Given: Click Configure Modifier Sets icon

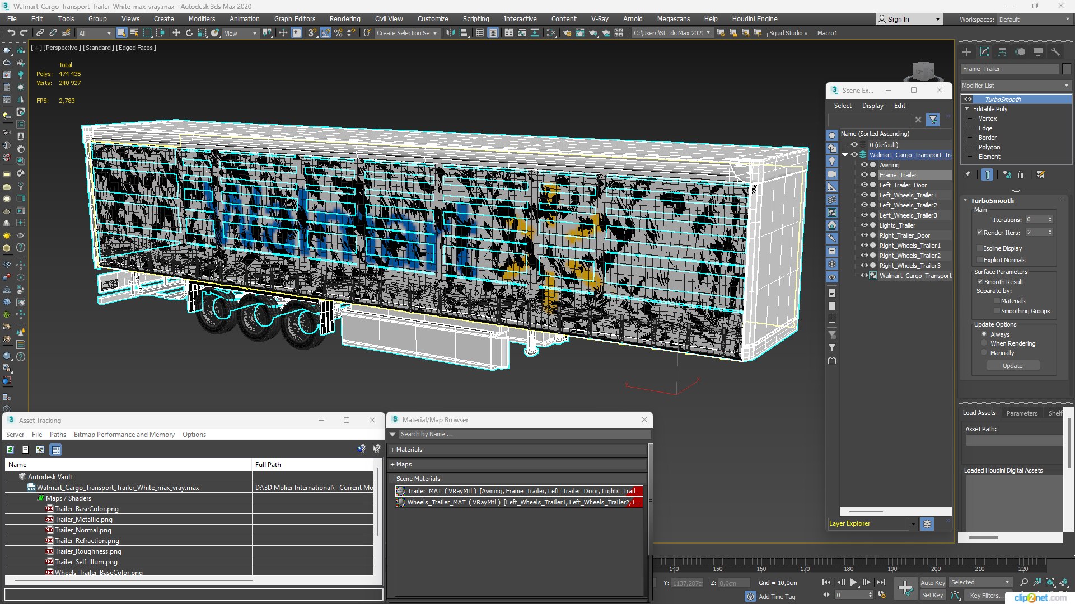Looking at the screenshot, I should (x=1041, y=175).
